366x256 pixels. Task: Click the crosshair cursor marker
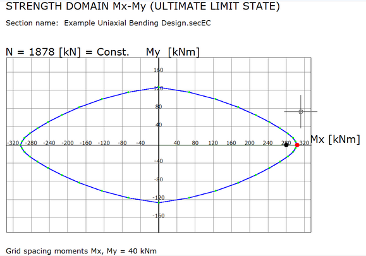(x=301, y=111)
